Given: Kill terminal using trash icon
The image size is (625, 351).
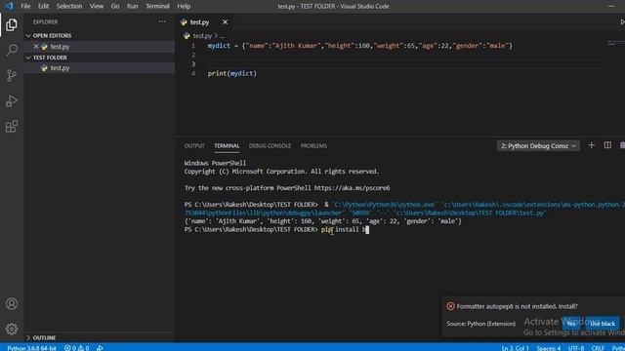Looking at the screenshot, I should 622,145.
